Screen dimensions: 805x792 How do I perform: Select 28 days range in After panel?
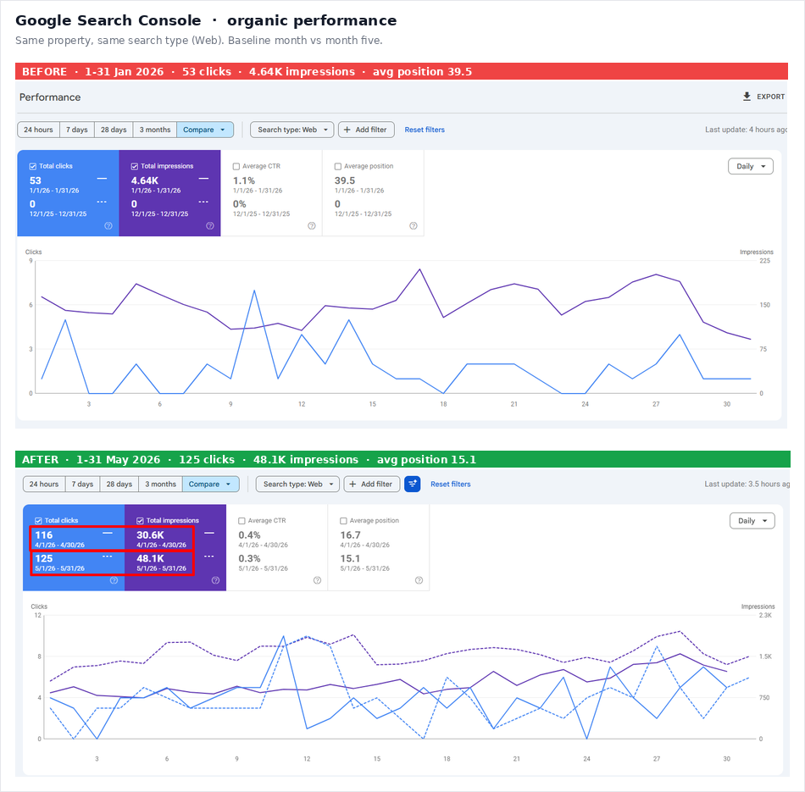pos(119,484)
